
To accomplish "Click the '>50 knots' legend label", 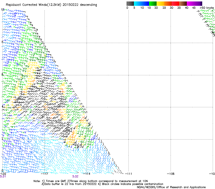I will click(207, 8).
